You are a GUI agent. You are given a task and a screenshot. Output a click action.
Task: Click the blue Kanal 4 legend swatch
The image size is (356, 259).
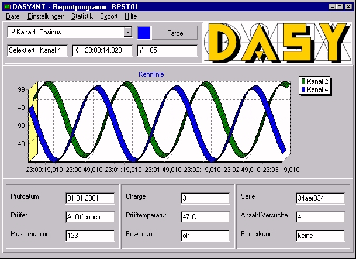[303, 89]
